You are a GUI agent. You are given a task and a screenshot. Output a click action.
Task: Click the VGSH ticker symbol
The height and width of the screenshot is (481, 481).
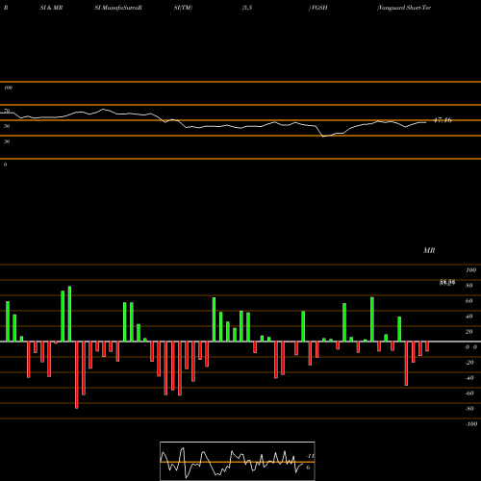318,8
